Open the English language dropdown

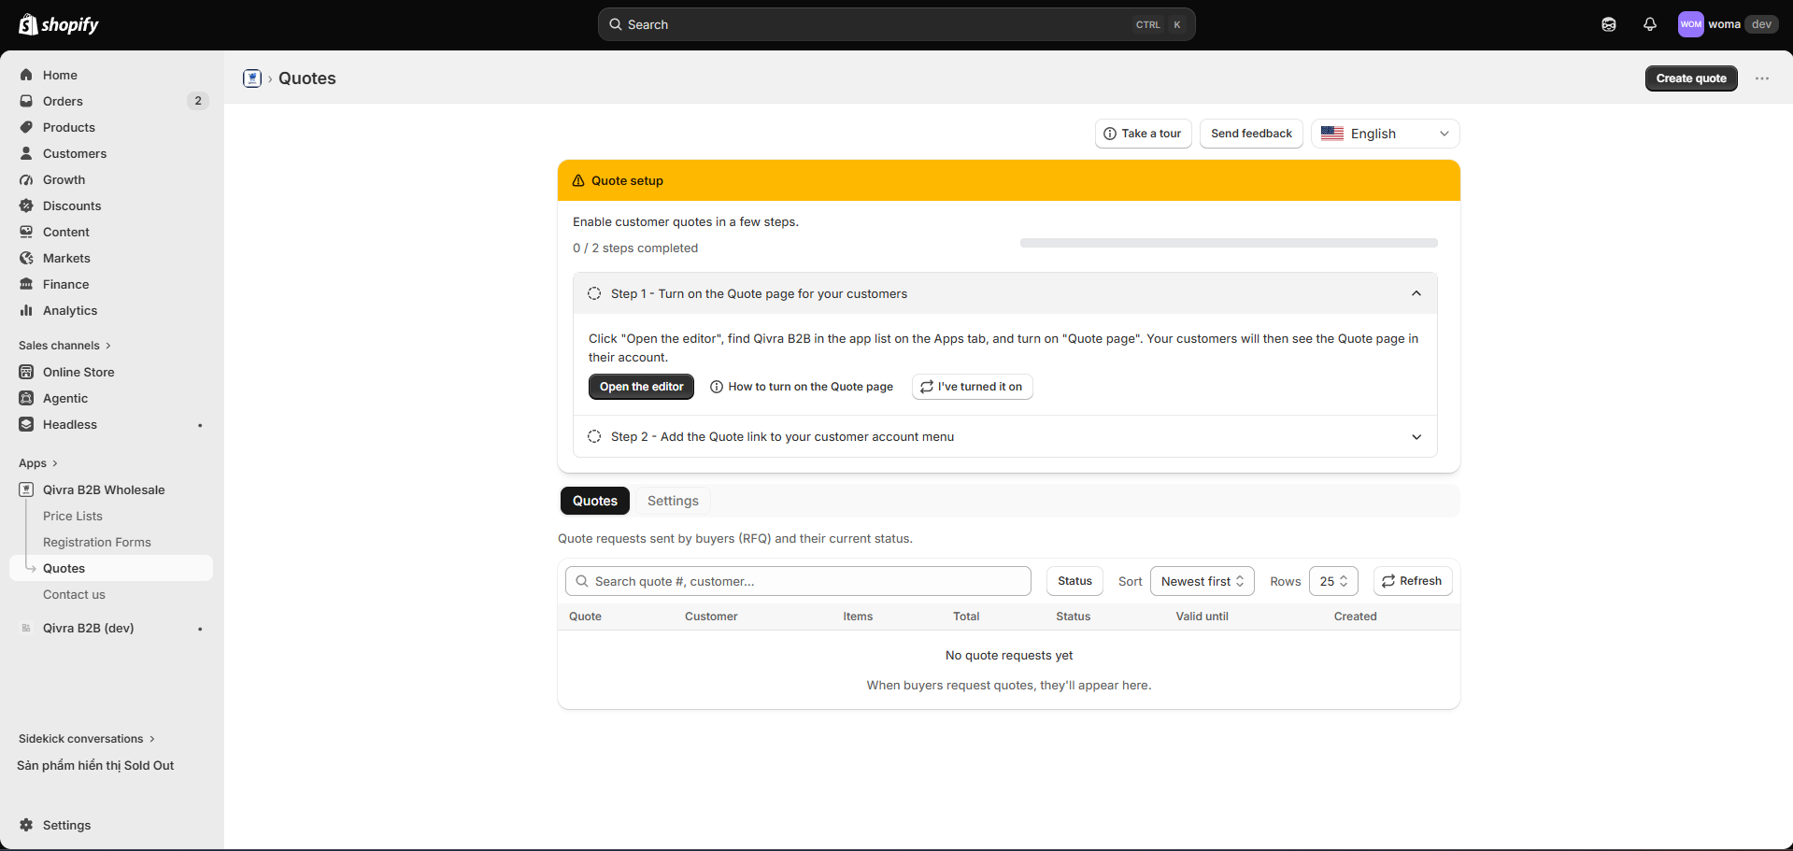click(x=1385, y=134)
